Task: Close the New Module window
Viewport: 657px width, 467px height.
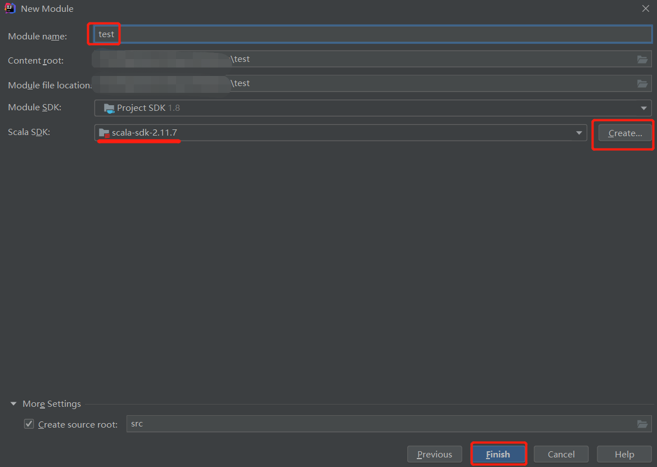Action: 645,8
